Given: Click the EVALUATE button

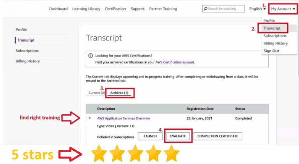Looking at the screenshot, I should click(178, 136).
